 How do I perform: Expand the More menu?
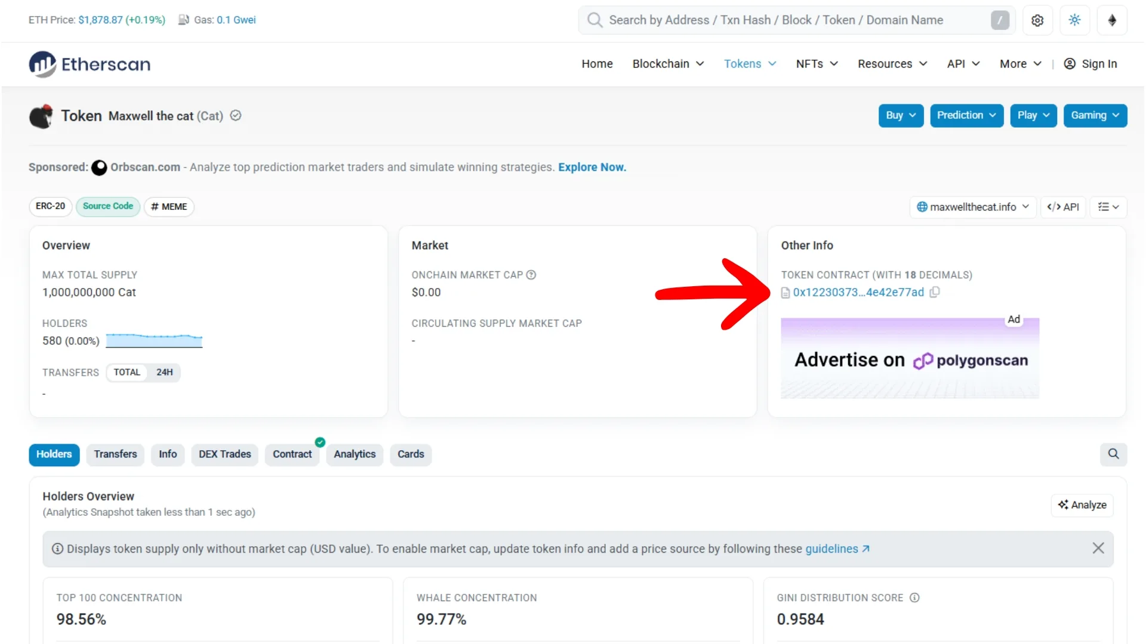pyautogui.click(x=1020, y=64)
